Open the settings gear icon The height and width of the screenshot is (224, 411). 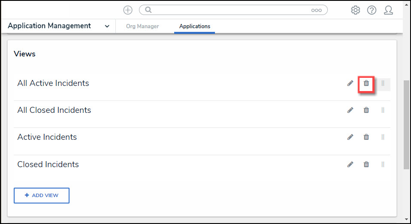pos(356,10)
